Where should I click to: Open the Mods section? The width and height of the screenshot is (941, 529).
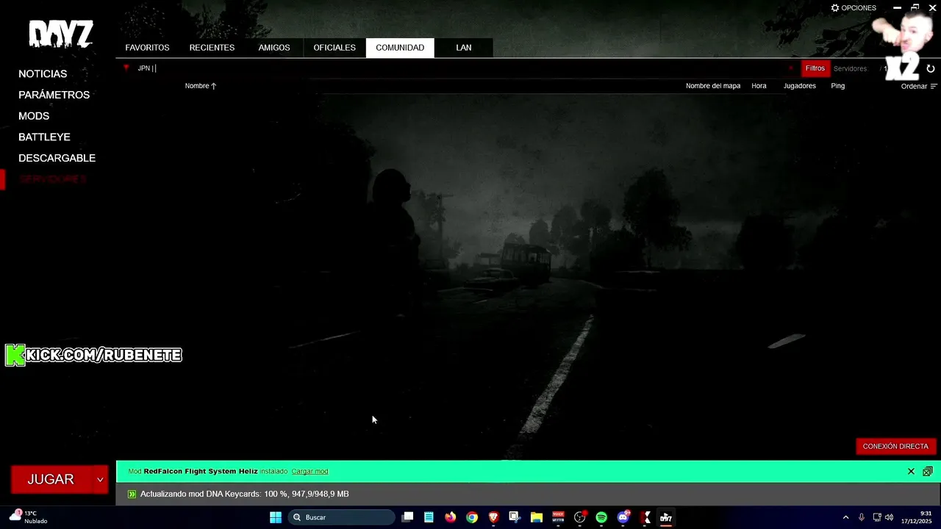[x=34, y=116]
